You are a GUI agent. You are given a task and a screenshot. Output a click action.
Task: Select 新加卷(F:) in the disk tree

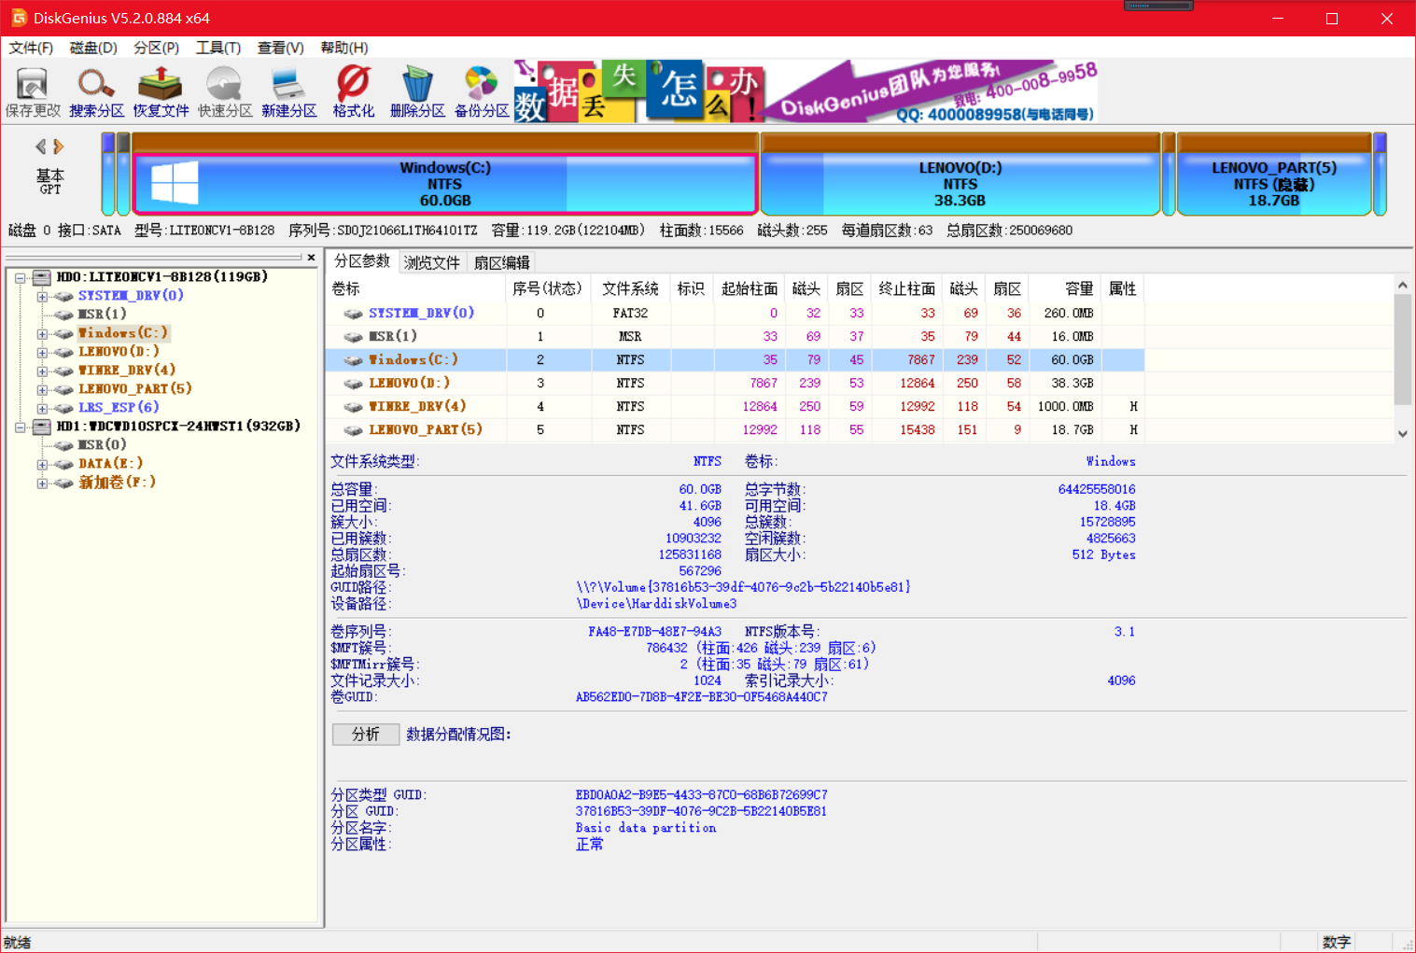[x=117, y=483]
